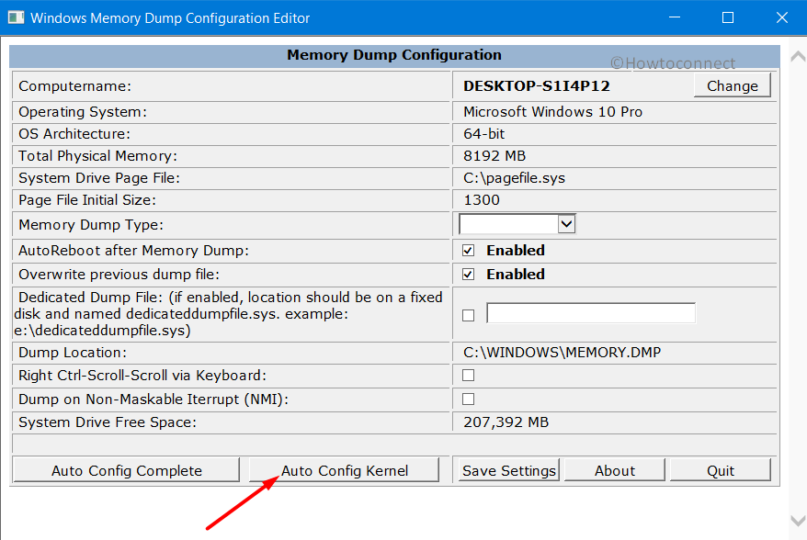Click the 64-bit architecture value
Screen dimensions: 807x540
pyautogui.click(x=483, y=134)
